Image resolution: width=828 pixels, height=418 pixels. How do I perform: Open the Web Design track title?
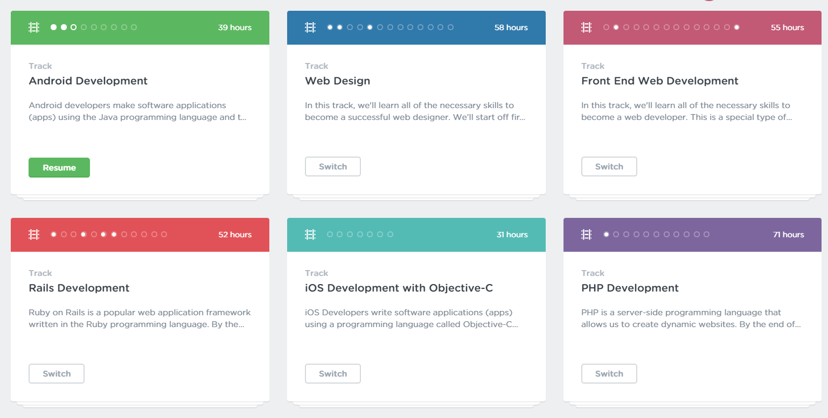point(337,81)
